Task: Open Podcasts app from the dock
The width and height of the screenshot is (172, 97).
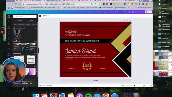Action: point(80,95)
